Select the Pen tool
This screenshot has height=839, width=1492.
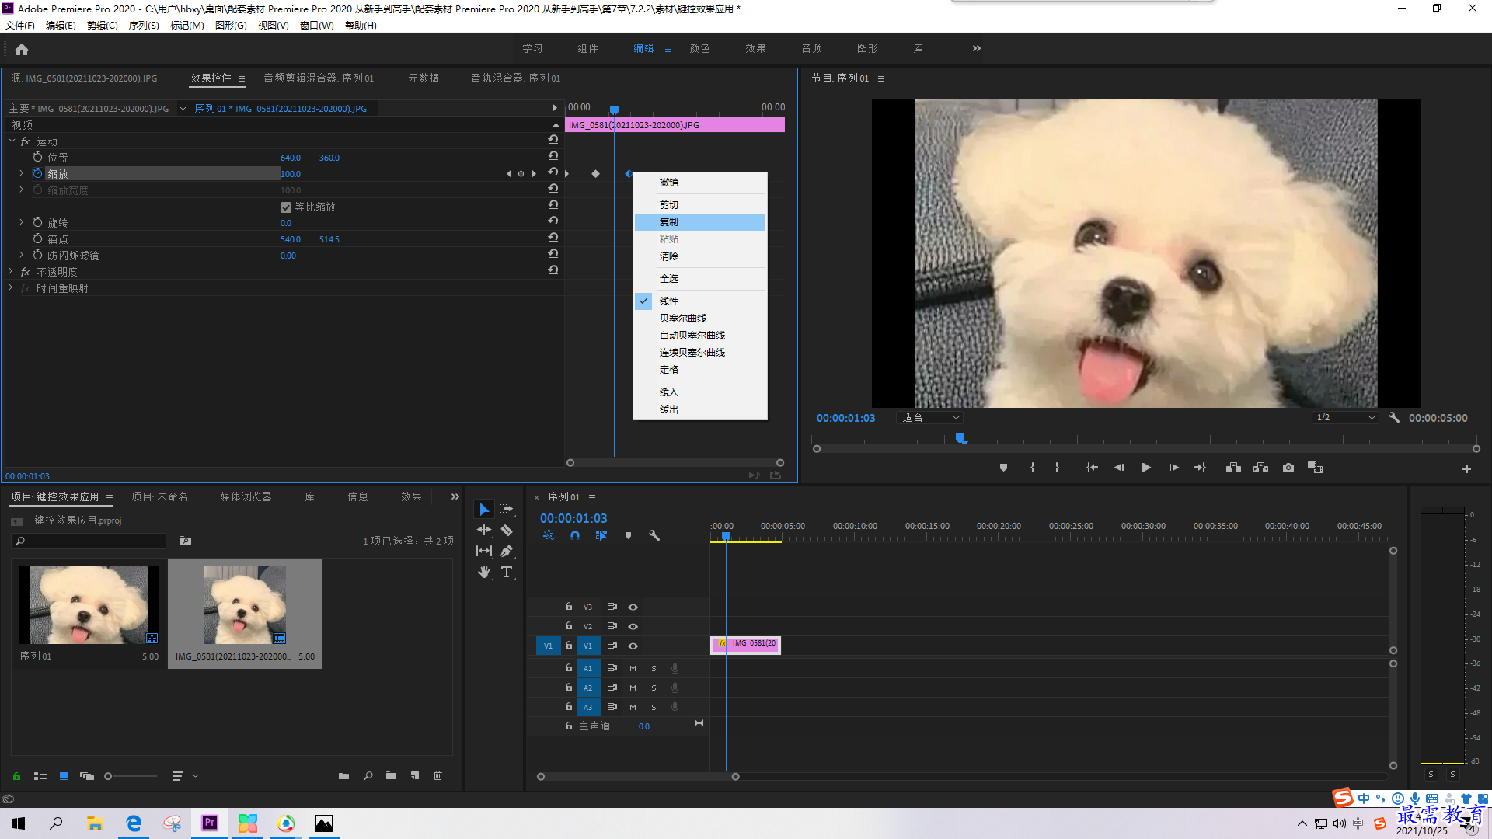coord(507,551)
